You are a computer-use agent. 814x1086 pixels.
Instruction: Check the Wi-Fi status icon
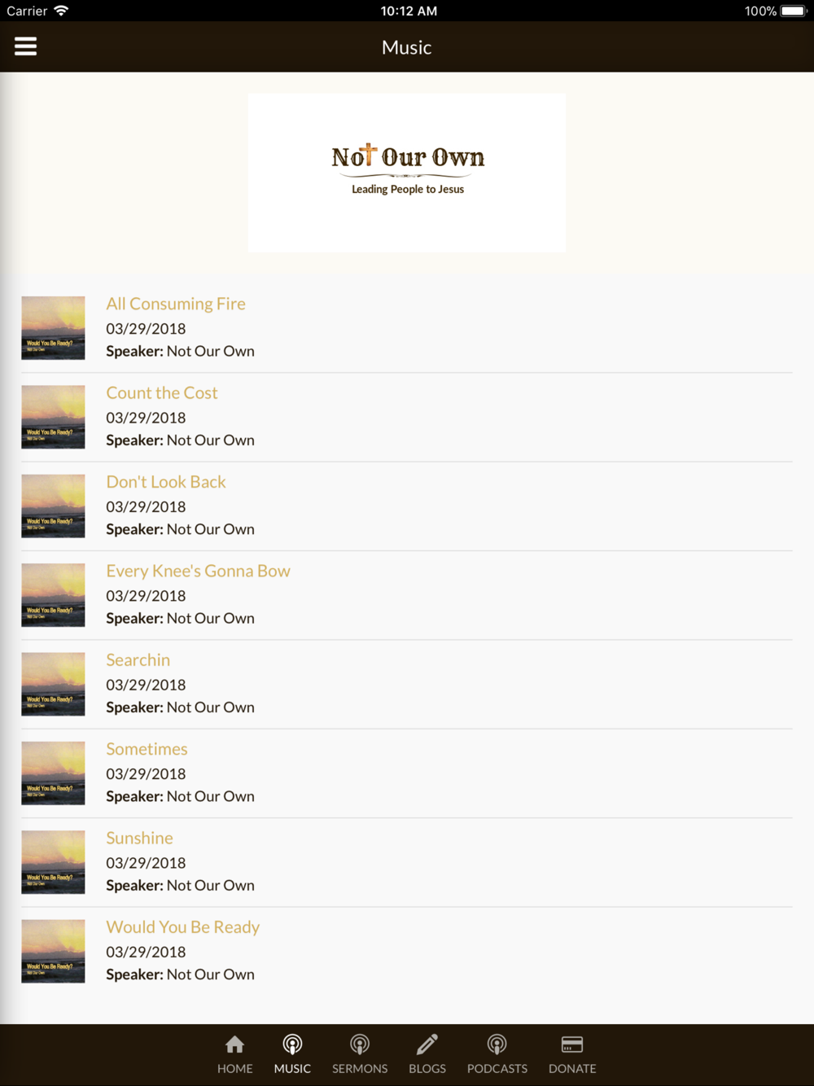coord(61,11)
